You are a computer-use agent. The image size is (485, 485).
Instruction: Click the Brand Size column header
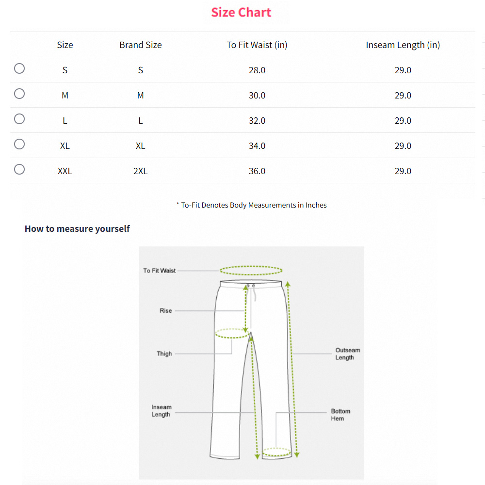(141, 45)
